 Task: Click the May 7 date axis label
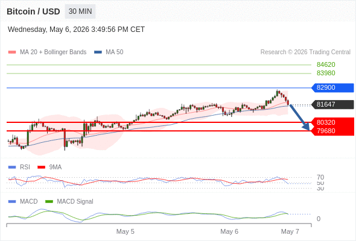[290, 231]
